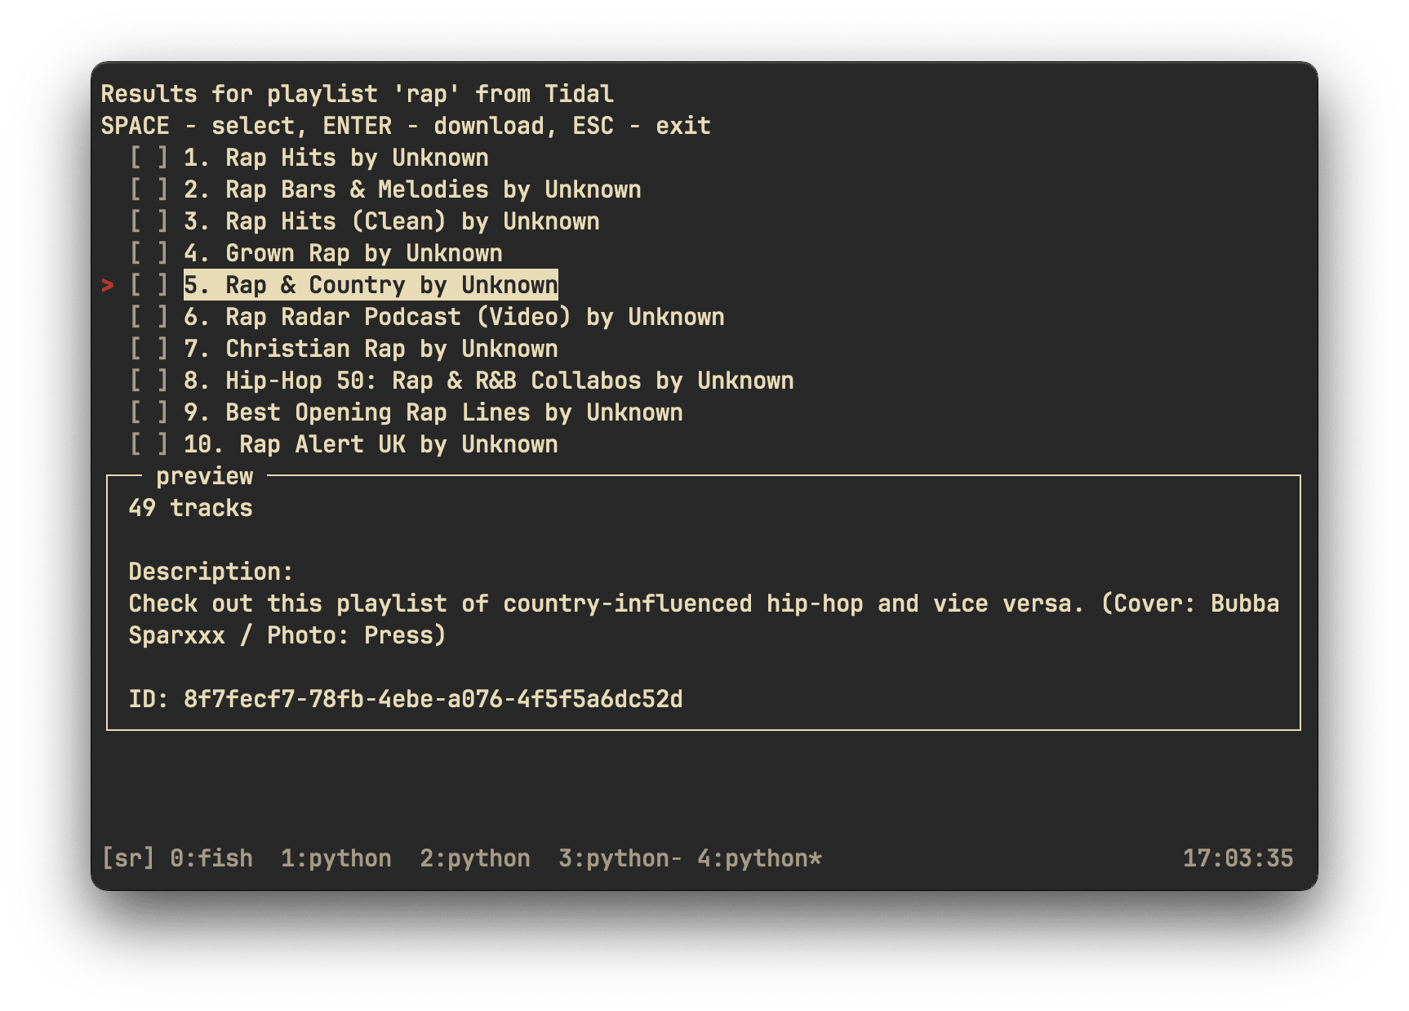This screenshot has width=1409, height=1011.
Task: Click the preview panel header label
Action: [x=204, y=476]
